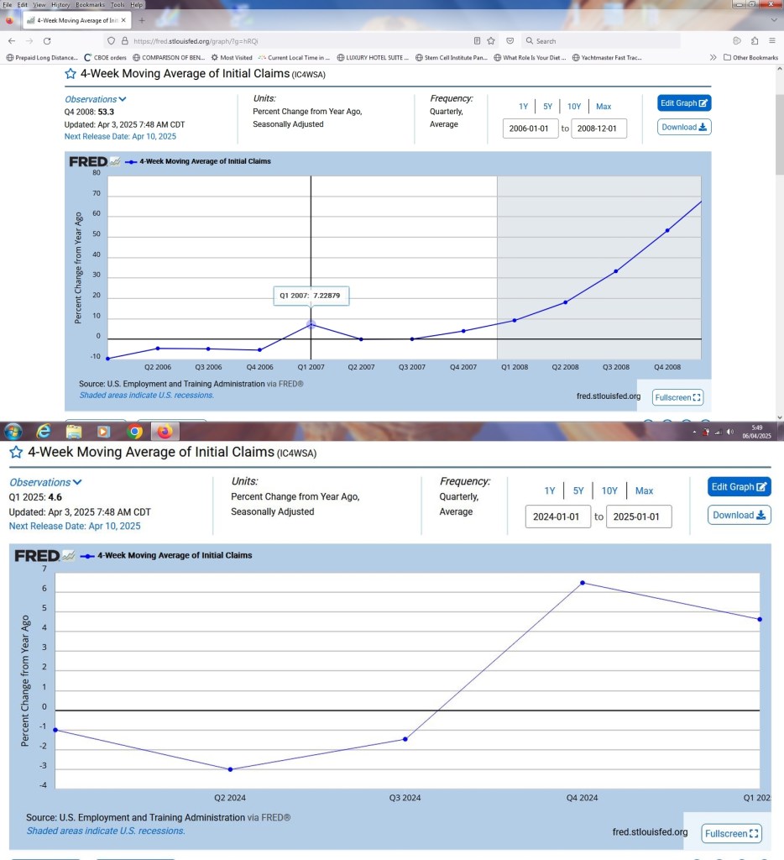This screenshot has width=784, height=860.
Task: Click the Windows Start orb
Action: pyautogui.click(x=13, y=432)
